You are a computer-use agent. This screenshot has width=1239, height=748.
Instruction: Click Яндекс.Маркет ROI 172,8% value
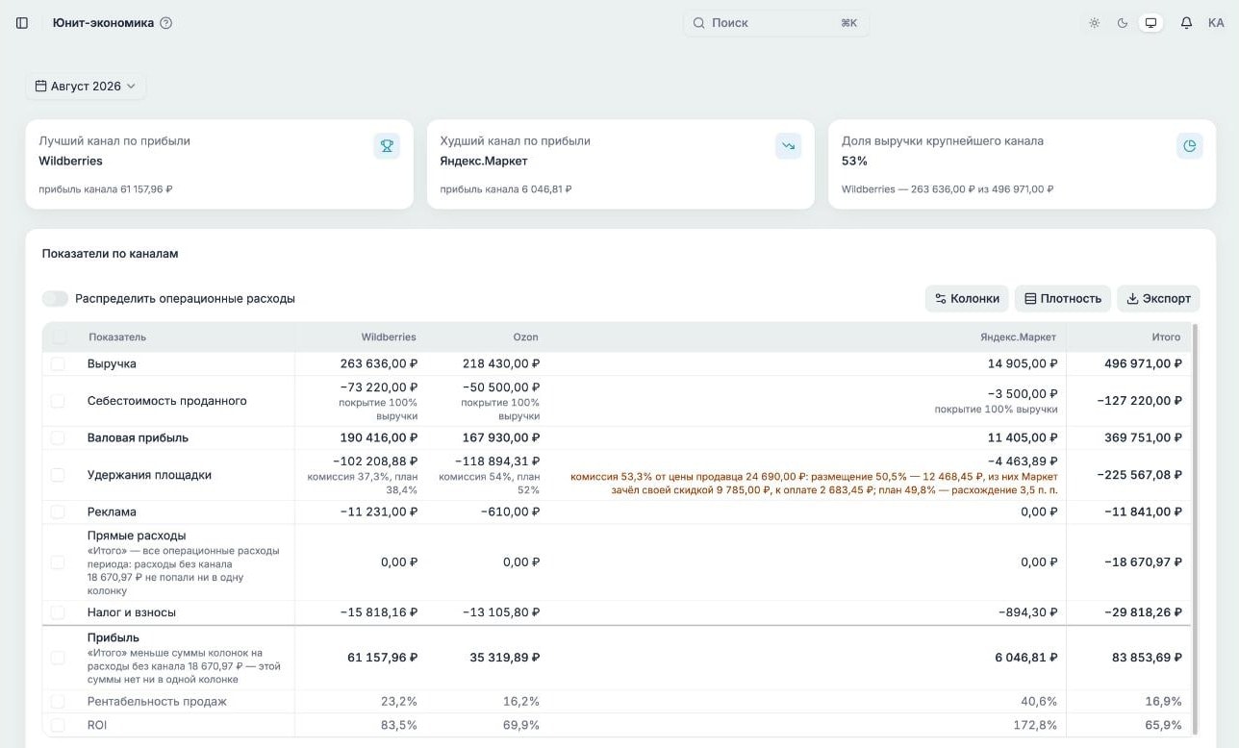1035,725
